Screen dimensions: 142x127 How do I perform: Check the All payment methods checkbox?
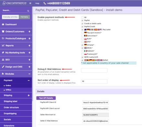click(82, 17)
